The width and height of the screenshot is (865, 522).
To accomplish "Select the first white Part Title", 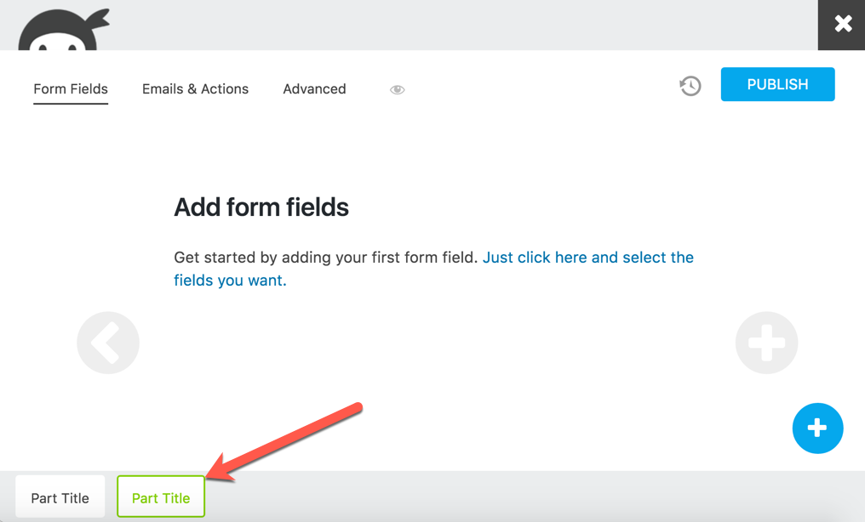I will tap(60, 498).
